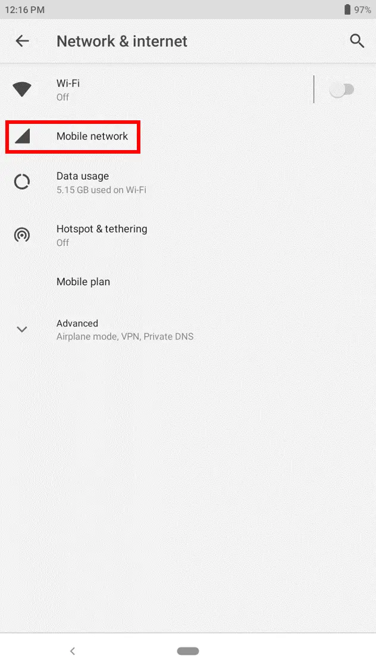Screen dimensions: 376x670
Task: Open Data usage entry
Action: (188, 182)
